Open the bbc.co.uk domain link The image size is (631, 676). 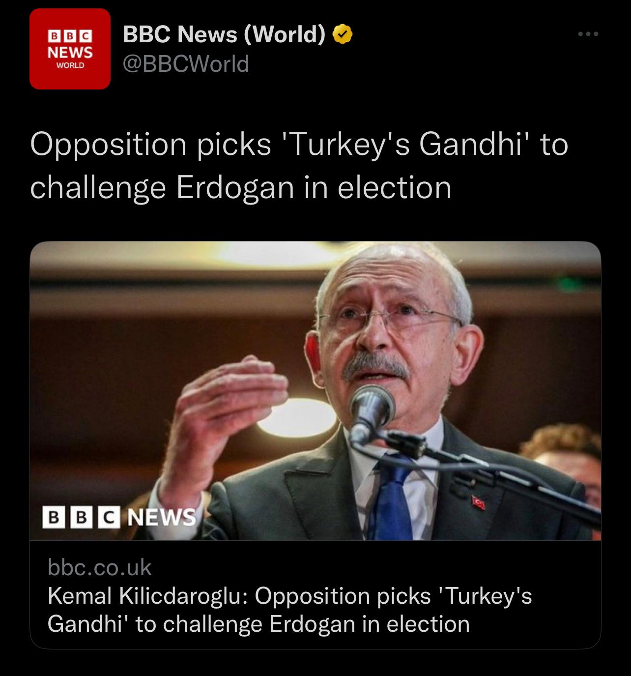click(x=100, y=567)
